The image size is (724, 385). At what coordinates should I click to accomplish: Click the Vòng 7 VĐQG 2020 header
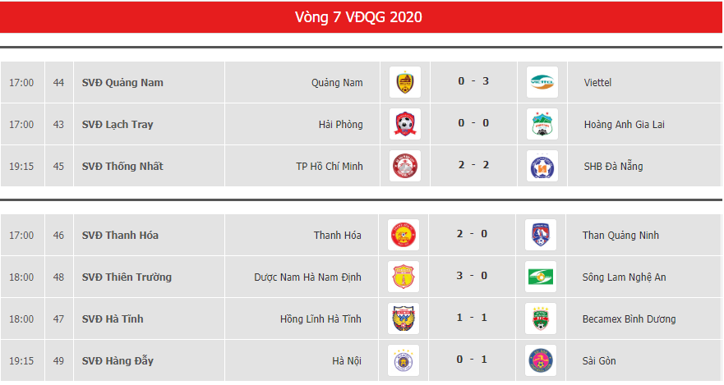[358, 17]
